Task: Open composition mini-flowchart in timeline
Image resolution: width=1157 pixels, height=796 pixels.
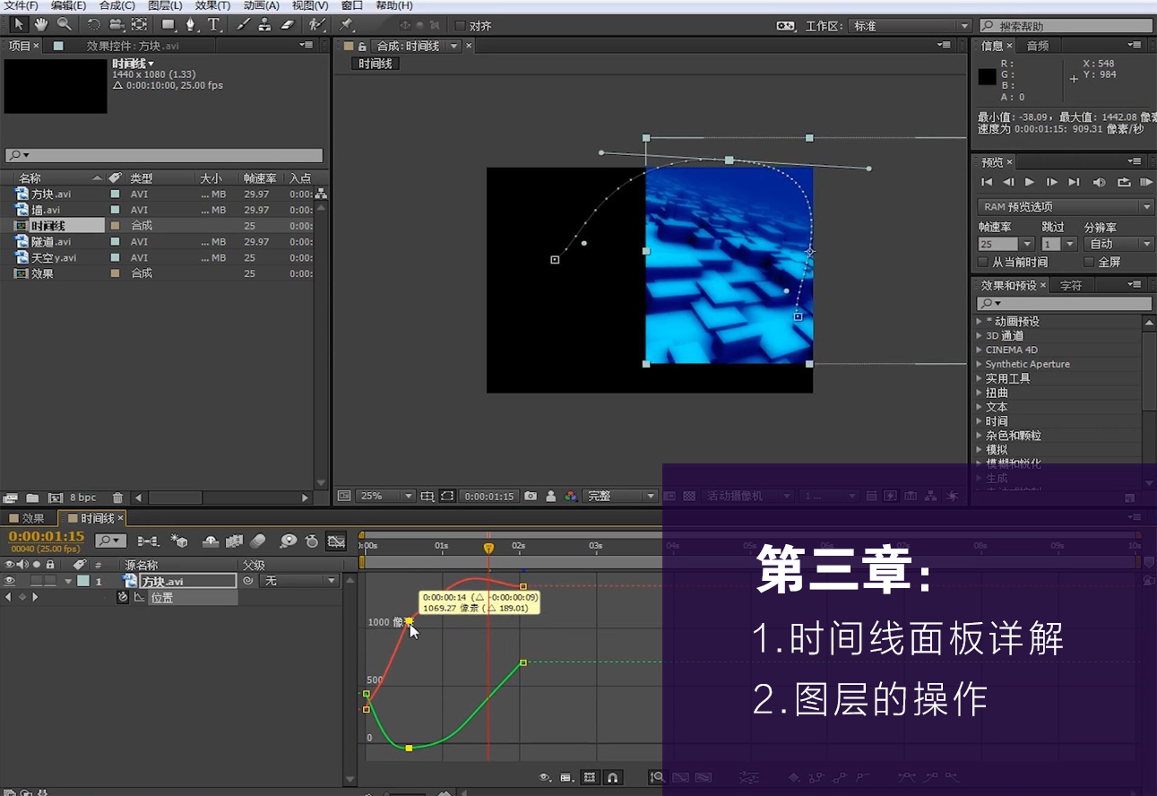Action: pos(148,541)
